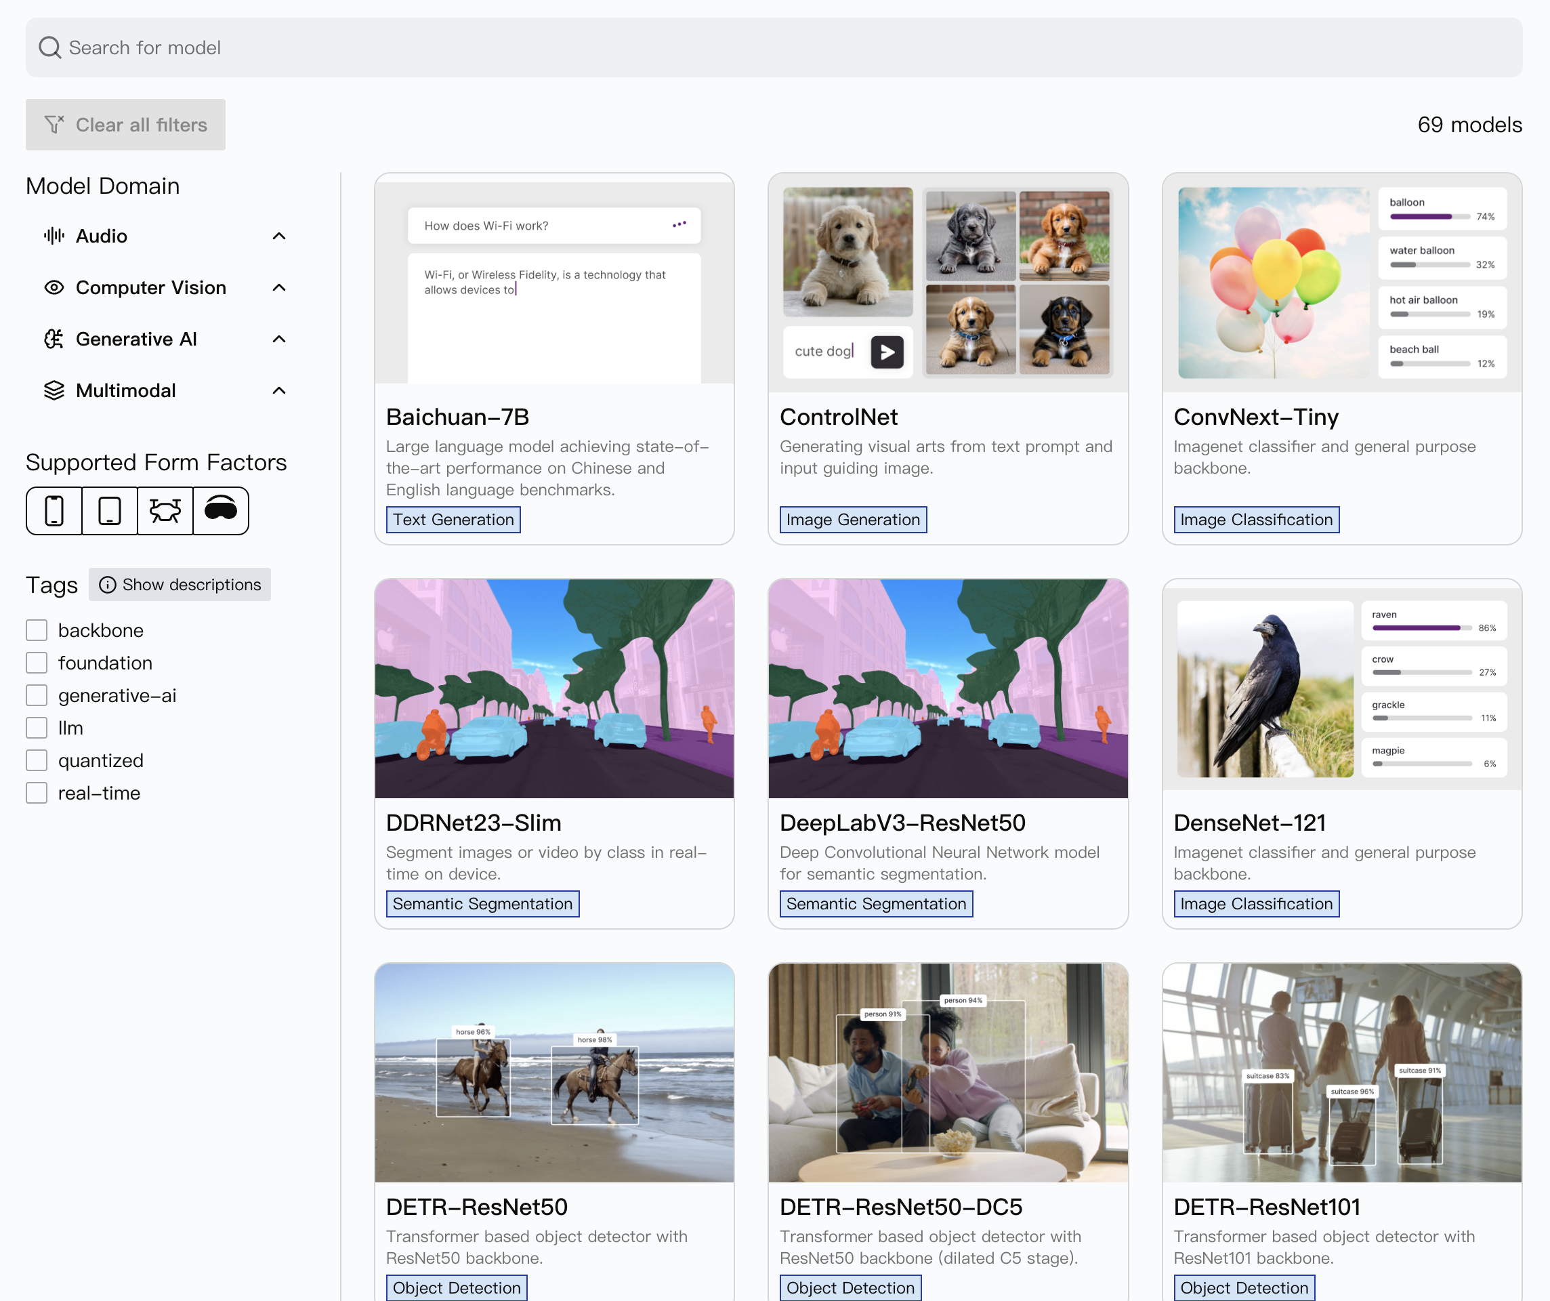Select the Computer Vision domain label
This screenshot has height=1301, width=1550.
pos(151,287)
